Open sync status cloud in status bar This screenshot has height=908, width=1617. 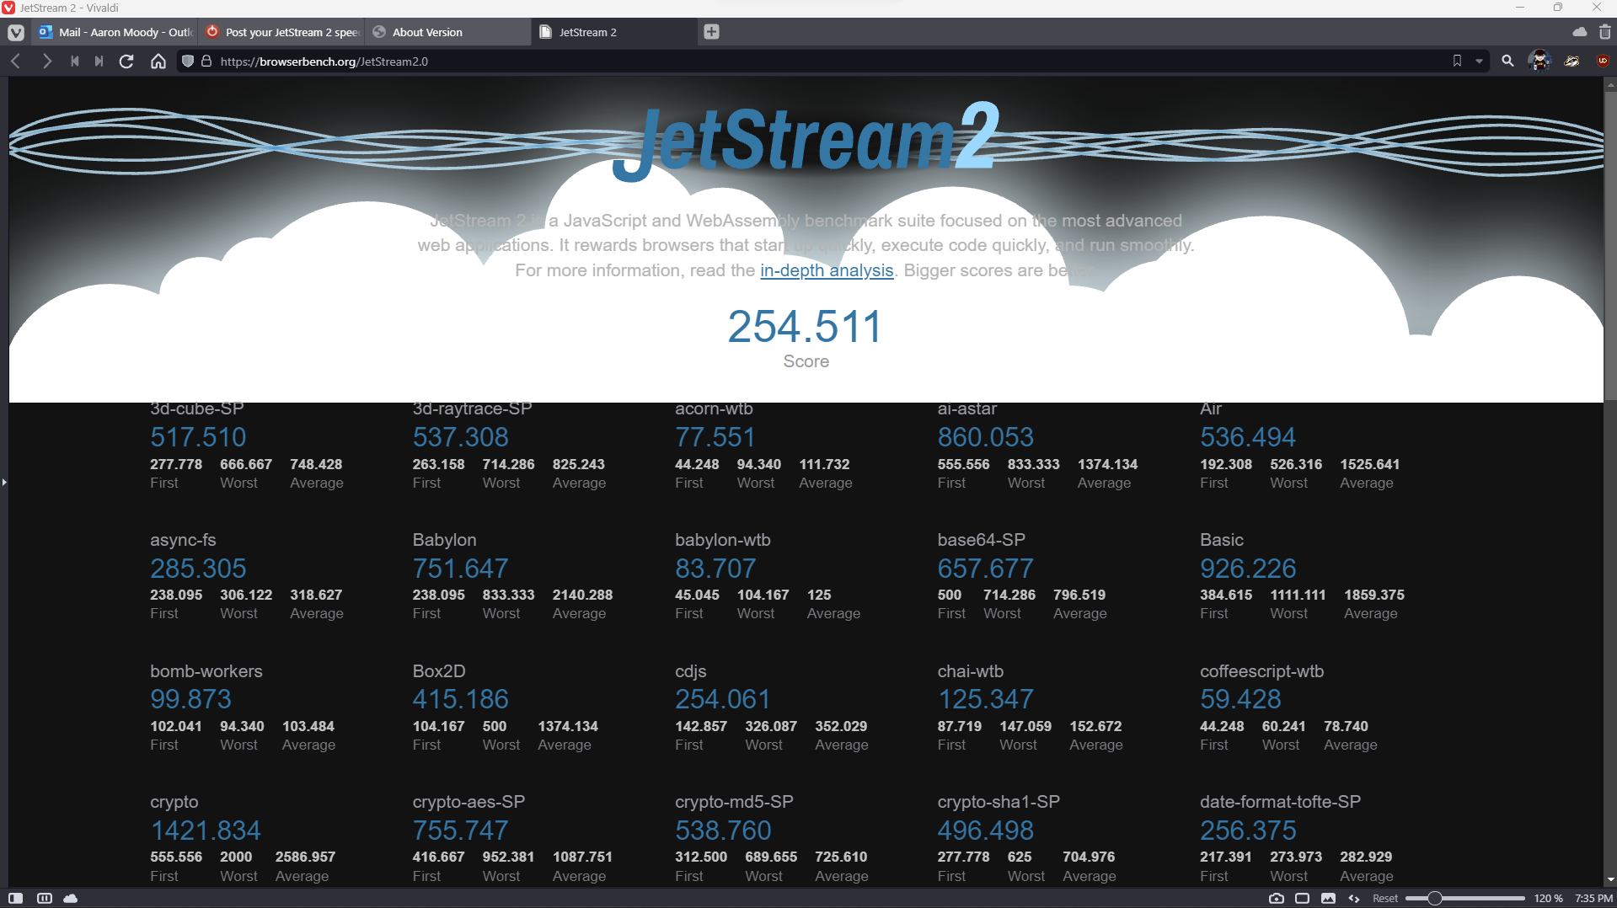[x=71, y=898]
